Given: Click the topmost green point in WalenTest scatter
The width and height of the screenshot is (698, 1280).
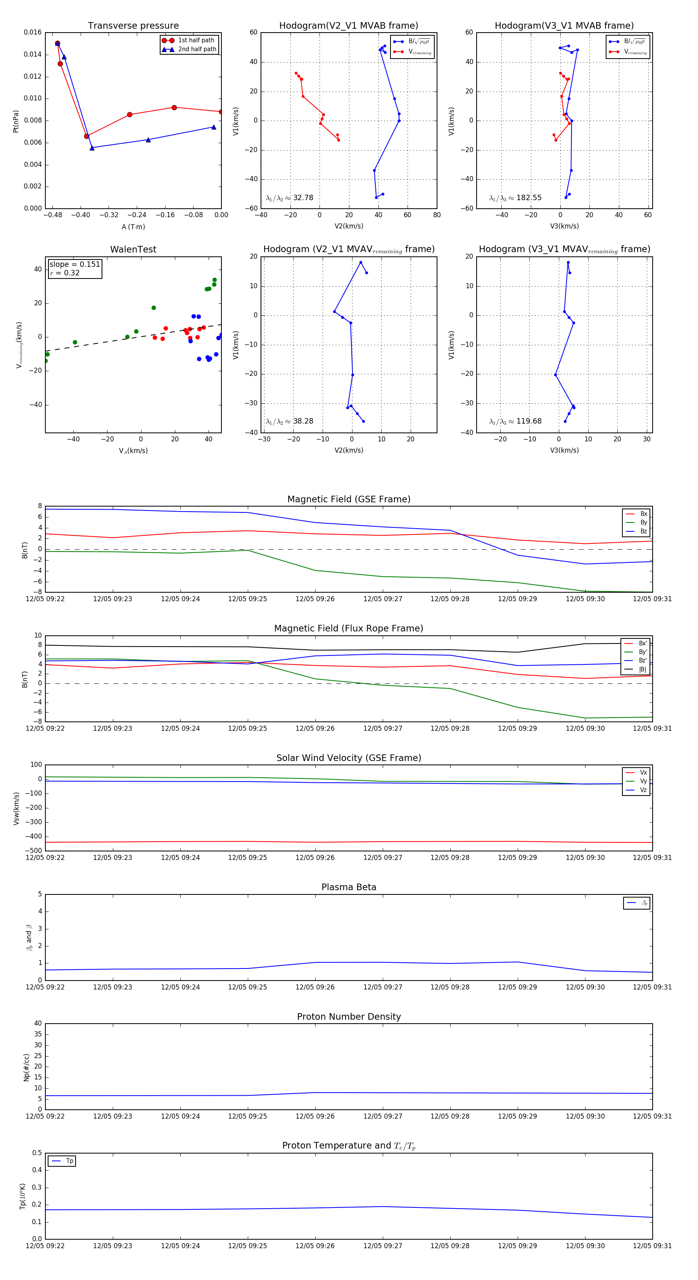Looking at the screenshot, I should 214,280.
